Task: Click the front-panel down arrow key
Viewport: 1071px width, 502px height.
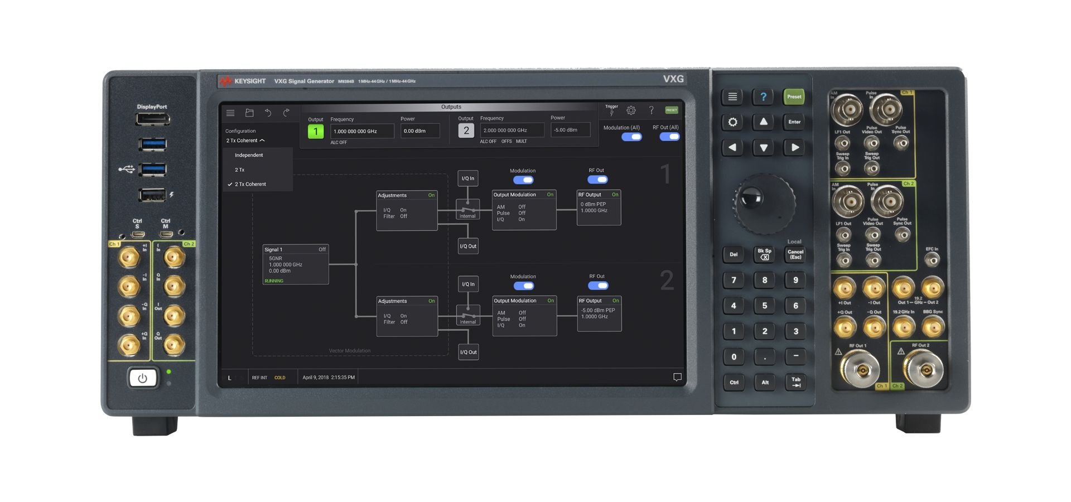Action: tap(763, 148)
